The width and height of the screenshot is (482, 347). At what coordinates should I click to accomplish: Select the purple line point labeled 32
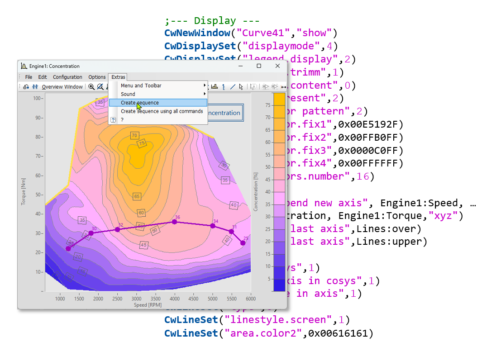click(x=117, y=229)
